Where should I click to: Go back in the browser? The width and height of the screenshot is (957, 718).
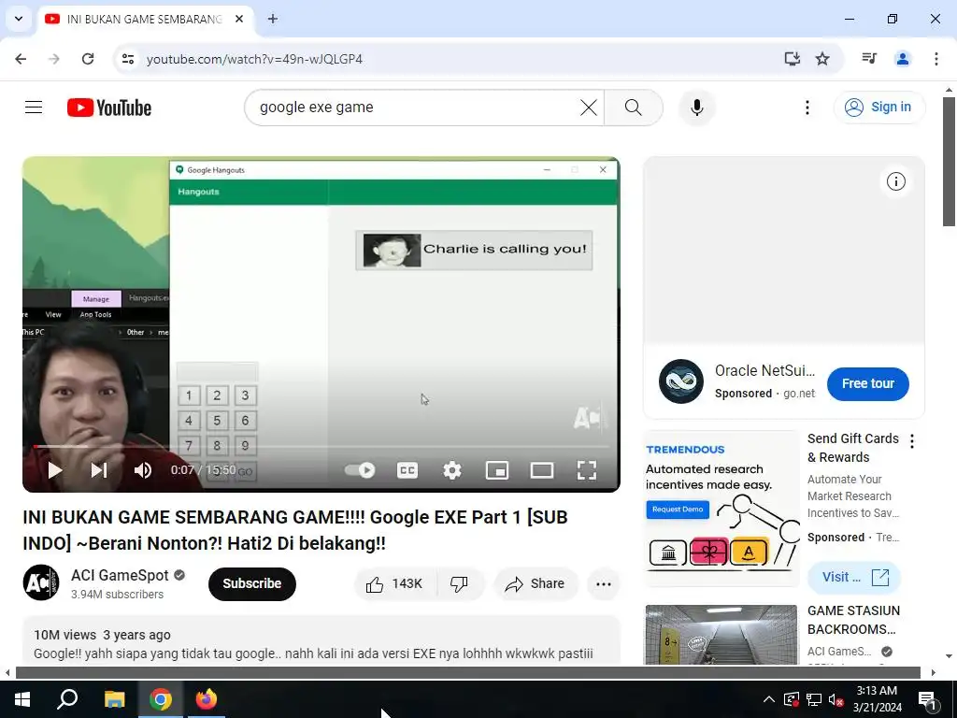coord(21,59)
